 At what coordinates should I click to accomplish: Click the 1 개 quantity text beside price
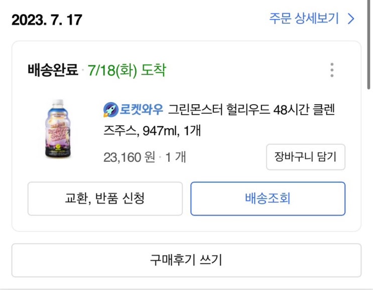(x=176, y=157)
